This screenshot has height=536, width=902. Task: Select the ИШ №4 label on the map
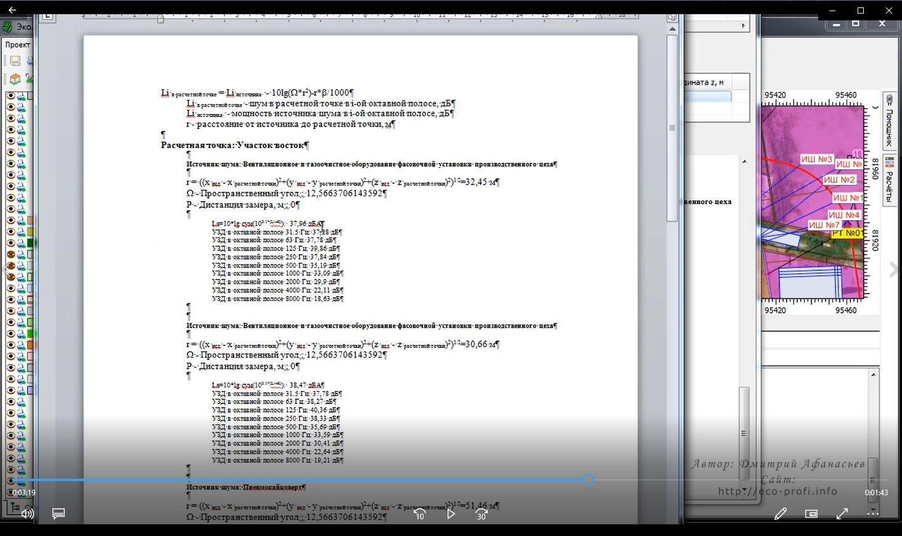tap(843, 215)
